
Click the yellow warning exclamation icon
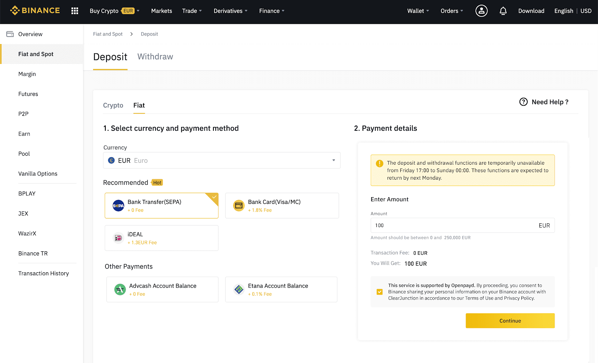(379, 163)
